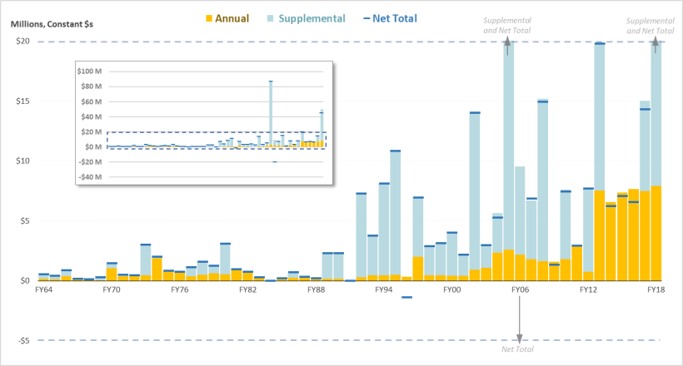Click the -$5 y-axis label
683x366 pixels.
tap(22, 340)
